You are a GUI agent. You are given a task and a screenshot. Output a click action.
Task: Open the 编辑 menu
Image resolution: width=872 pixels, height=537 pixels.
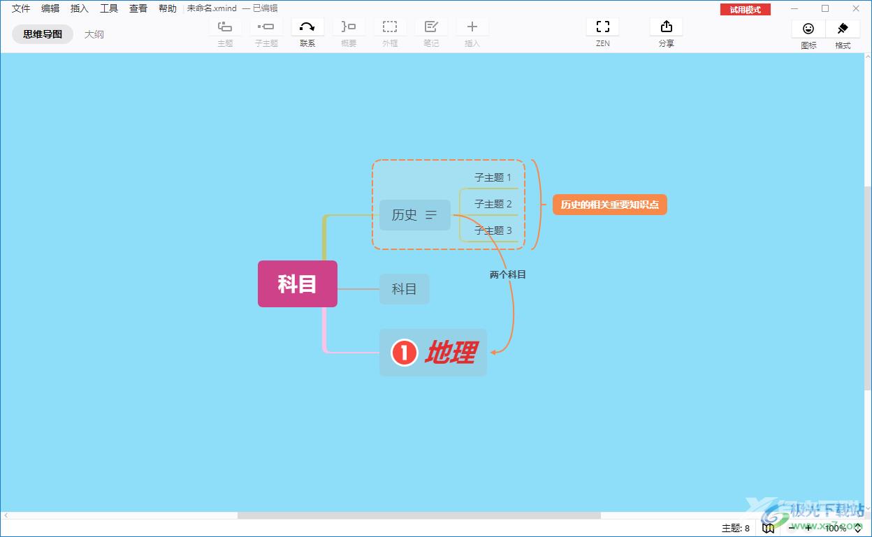point(50,8)
